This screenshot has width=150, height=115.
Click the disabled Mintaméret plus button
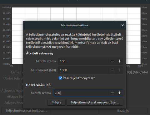point(119,70)
